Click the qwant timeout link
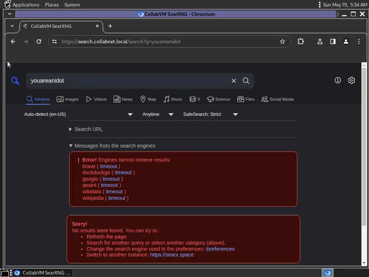Viewport: 369px width, 277px height. (x=109, y=185)
